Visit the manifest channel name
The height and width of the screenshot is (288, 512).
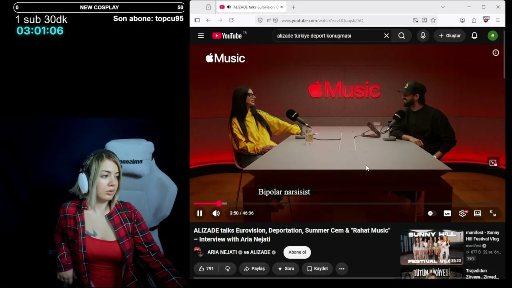pyautogui.click(x=473, y=246)
